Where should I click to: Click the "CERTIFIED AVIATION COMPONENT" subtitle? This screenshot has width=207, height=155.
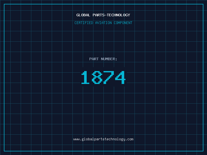(103, 23)
